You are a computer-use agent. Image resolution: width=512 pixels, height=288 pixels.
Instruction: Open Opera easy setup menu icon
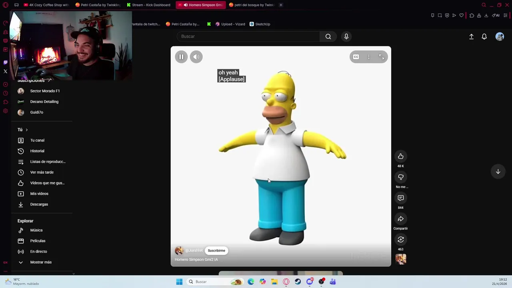pyautogui.click(x=506, y=16)
